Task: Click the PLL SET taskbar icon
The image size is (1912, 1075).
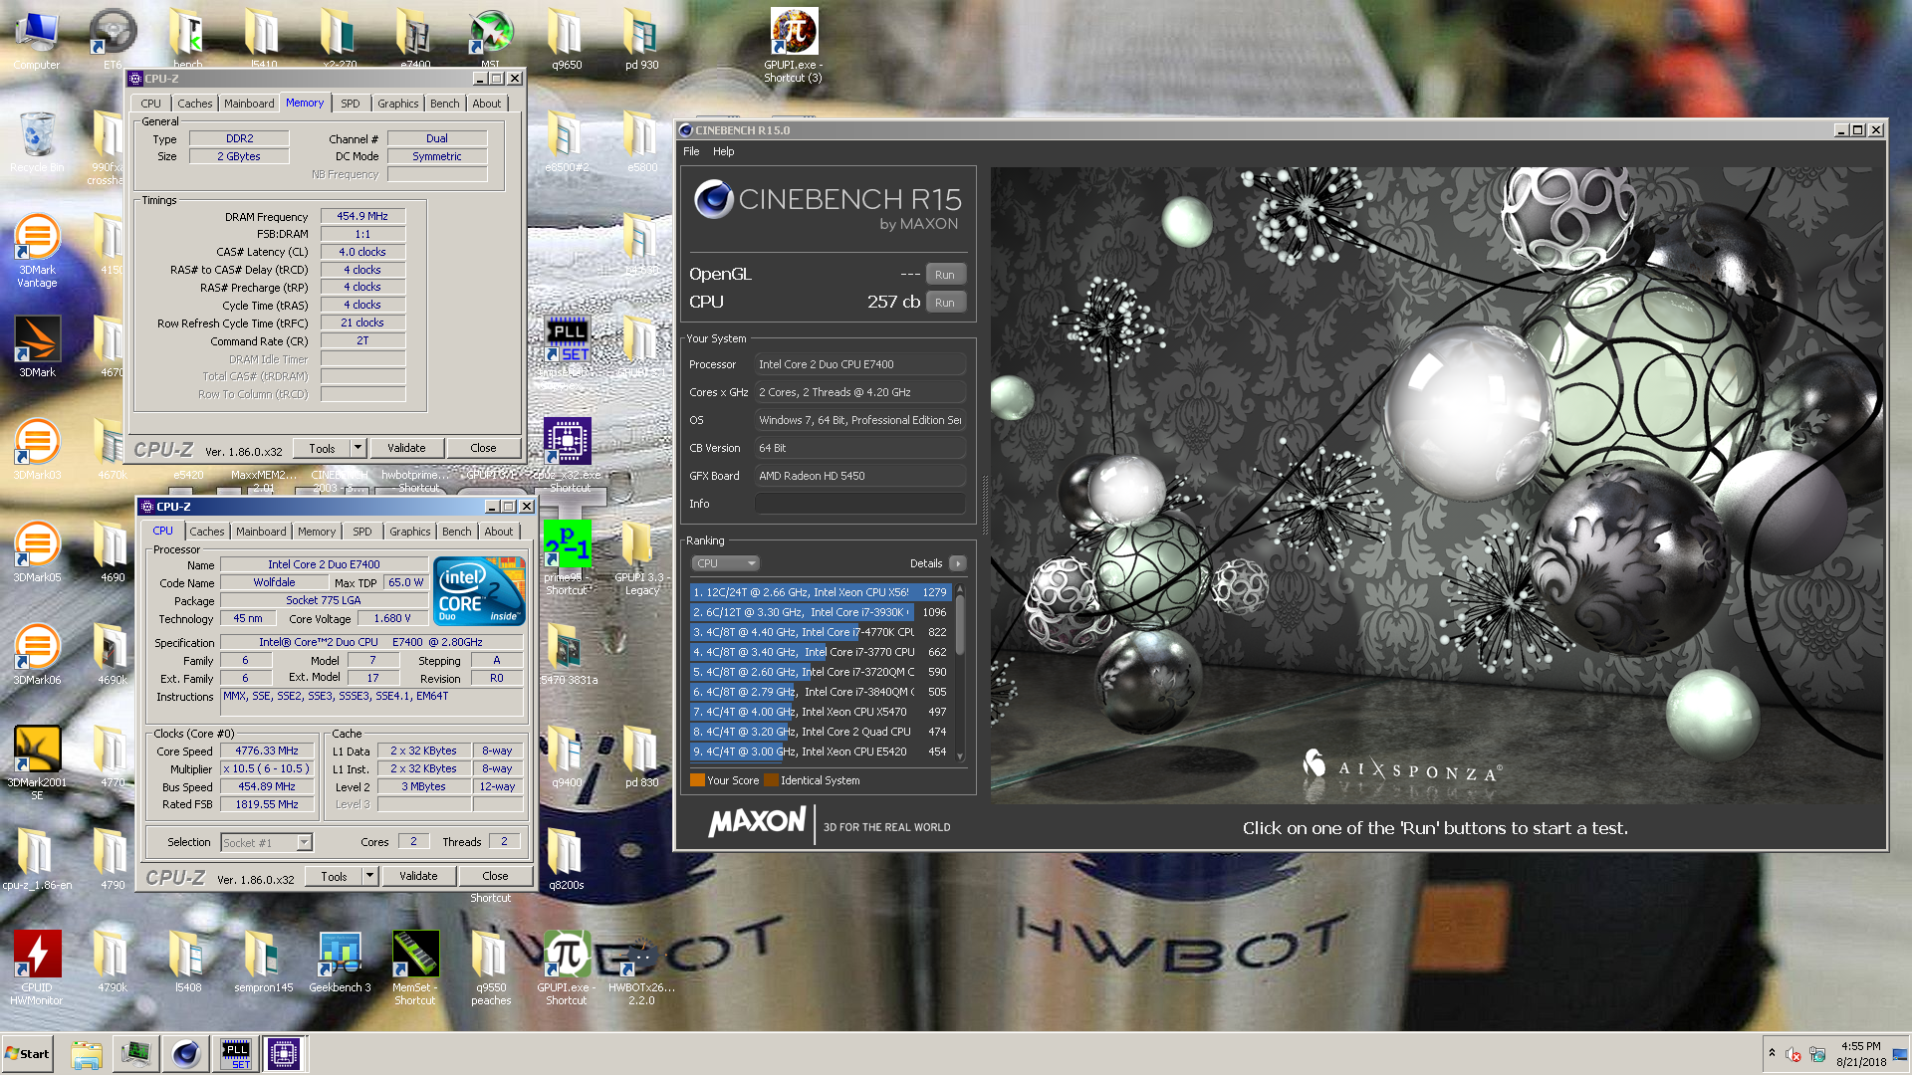Action: pos(236,1053)
